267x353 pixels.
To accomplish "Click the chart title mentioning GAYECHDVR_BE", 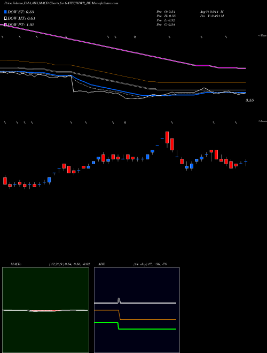I will click(61, 3).
